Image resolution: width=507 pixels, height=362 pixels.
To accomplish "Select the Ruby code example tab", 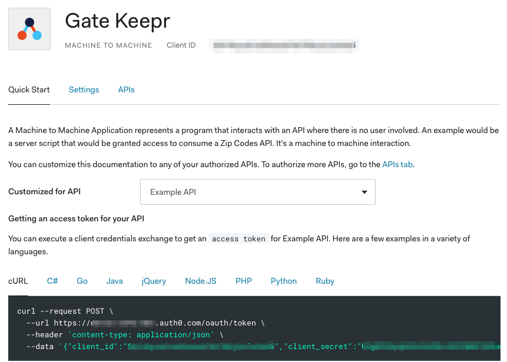I will click(324, 281).
